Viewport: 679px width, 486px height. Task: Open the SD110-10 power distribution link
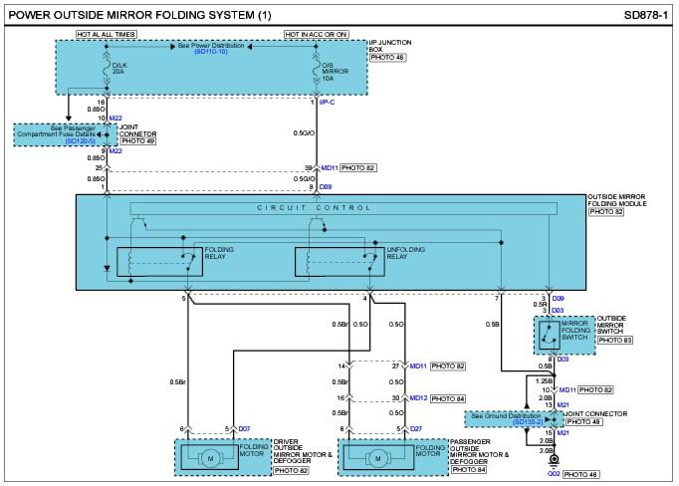(211, 52)
